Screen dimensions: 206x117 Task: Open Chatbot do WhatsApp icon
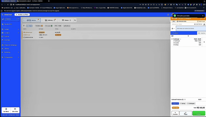click(3, 45)
